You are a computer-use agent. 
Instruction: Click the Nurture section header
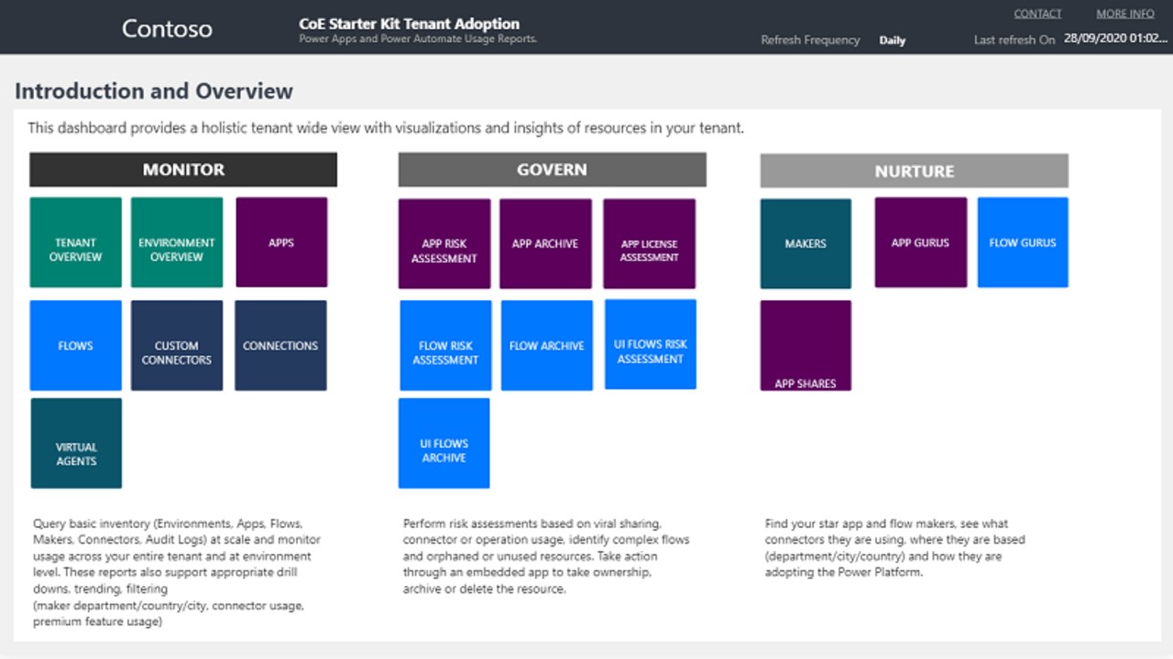coord(914,171)
